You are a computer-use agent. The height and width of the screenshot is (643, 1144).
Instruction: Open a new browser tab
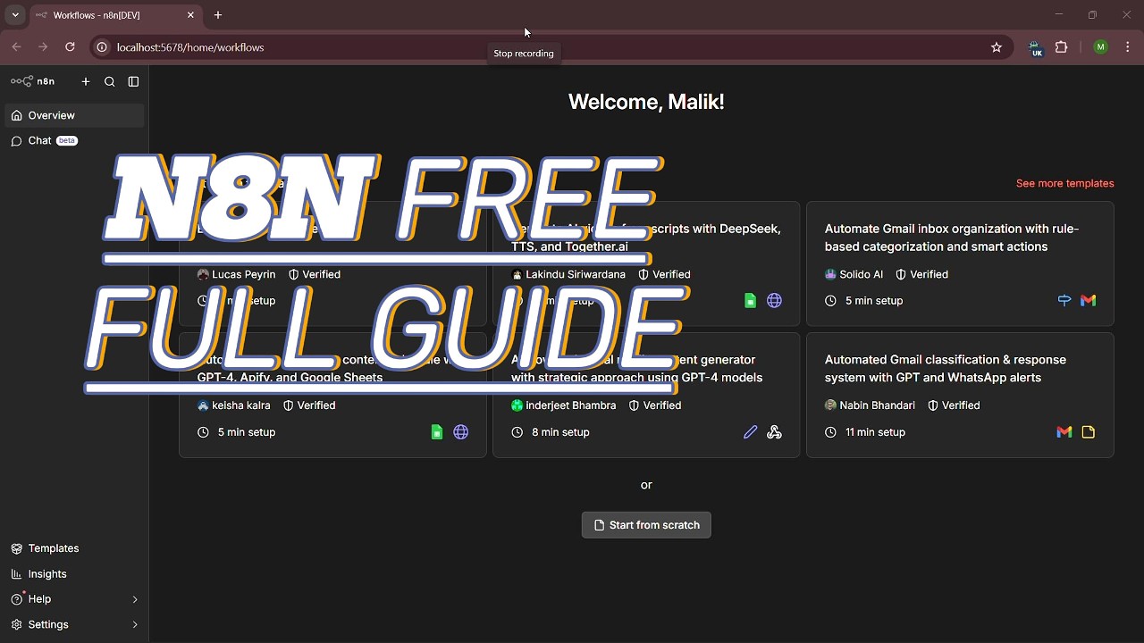click(218, 15)
